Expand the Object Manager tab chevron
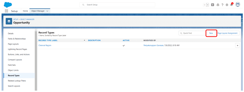The height and width of the screenshot is (92, 244). pos(47,11)
